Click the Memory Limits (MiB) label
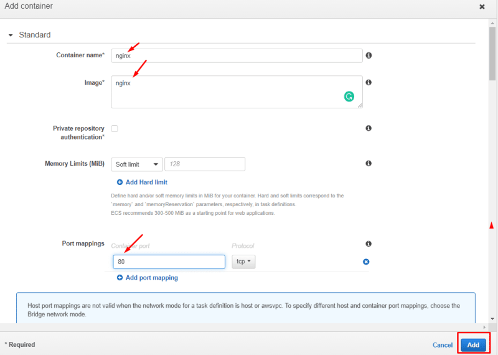 pyautogui.click(x=75, y=163)
